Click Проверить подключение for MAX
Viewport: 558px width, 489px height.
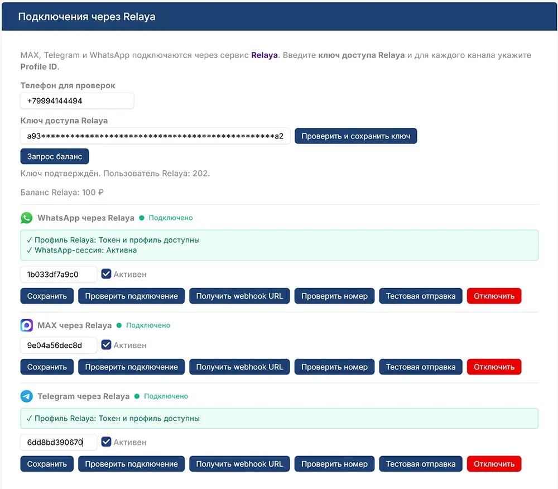(131, 367)
